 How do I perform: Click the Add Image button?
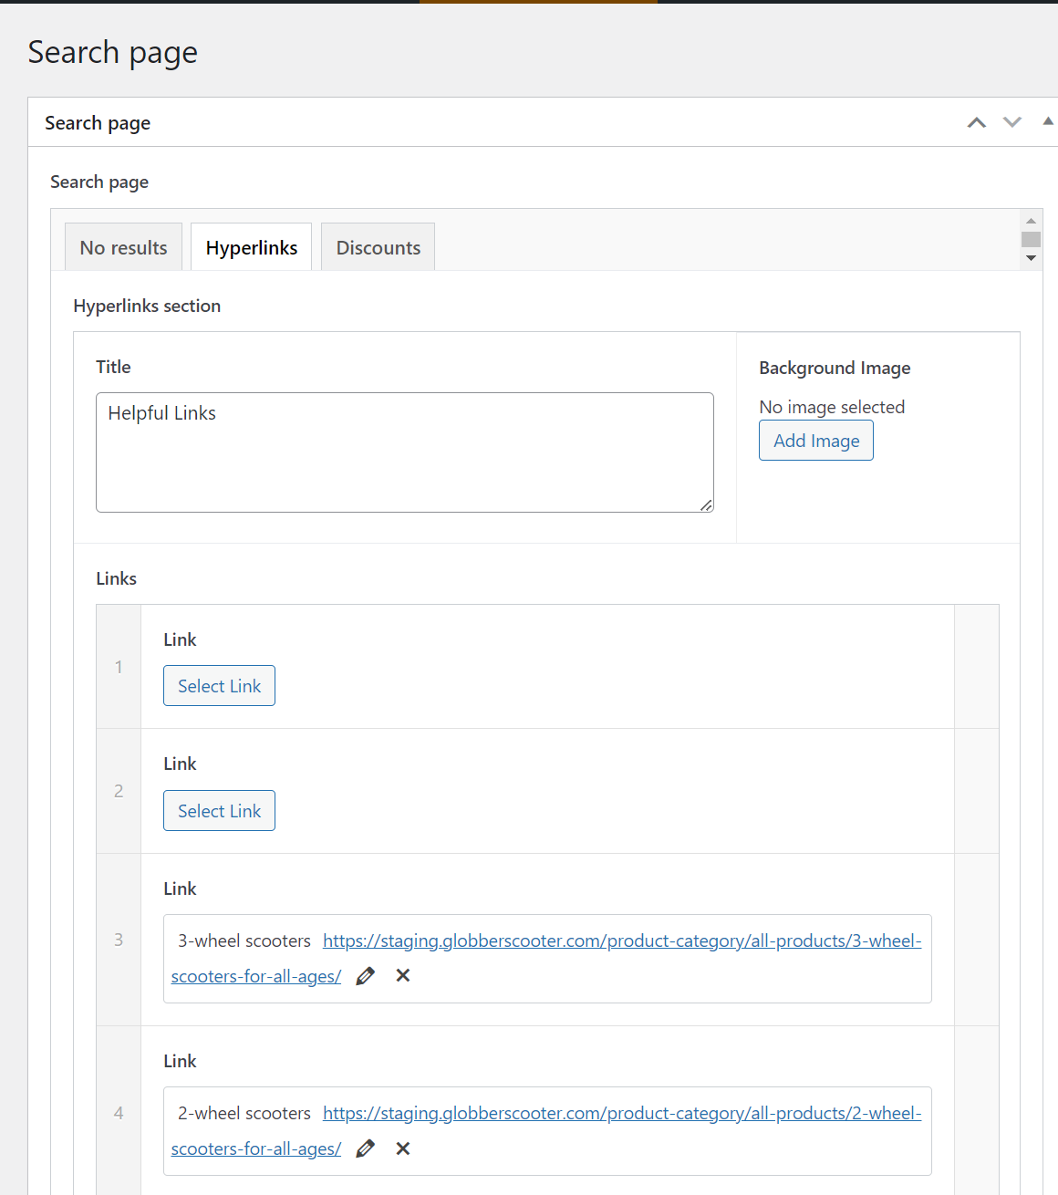[815, 440]
